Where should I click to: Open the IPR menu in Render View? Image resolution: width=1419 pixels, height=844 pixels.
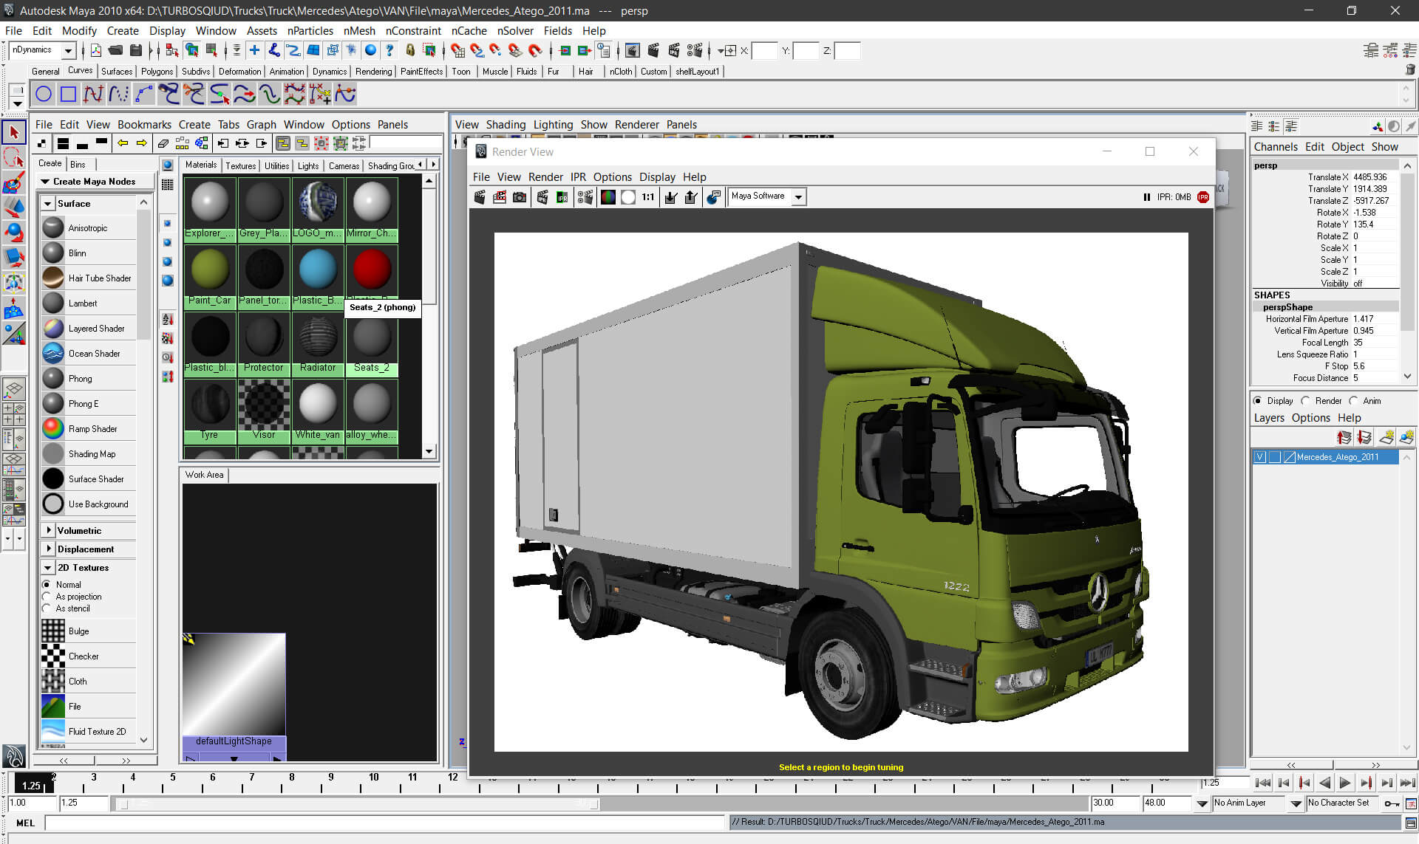[578, 177]
